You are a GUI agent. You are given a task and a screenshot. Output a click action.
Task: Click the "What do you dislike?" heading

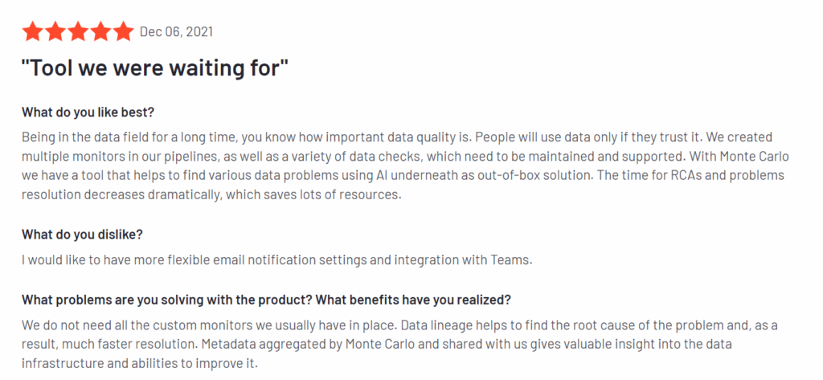[82, 235]
